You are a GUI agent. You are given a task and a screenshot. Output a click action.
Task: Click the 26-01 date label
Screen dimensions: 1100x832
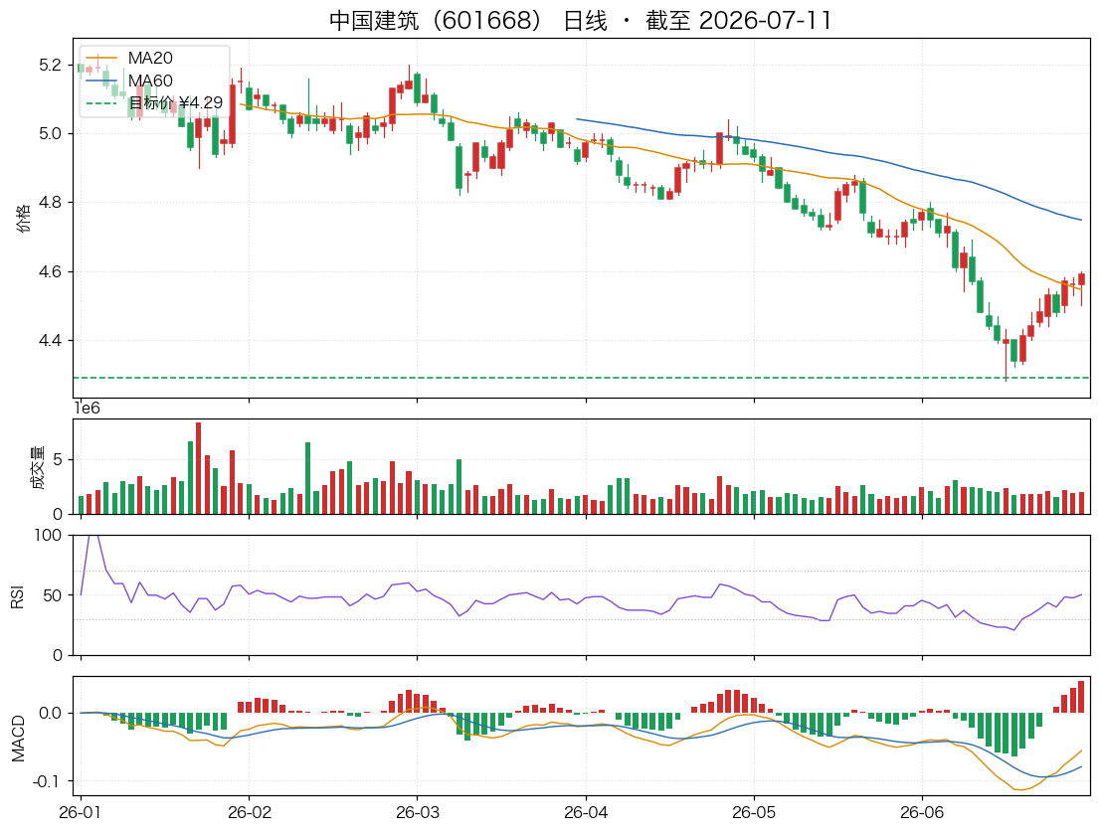(x=81, y=812)
